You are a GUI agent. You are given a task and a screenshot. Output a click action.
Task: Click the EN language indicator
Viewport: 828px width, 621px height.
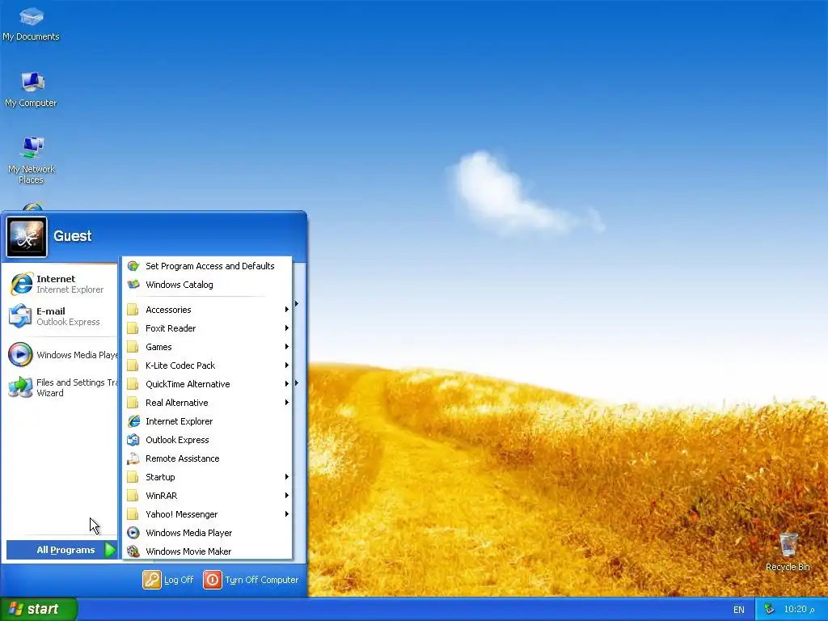click(x=739, y=610)
